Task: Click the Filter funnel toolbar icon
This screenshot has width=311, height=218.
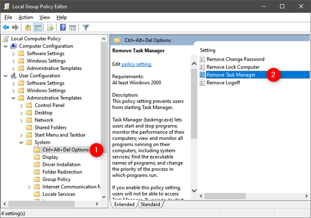Action: 85,27
